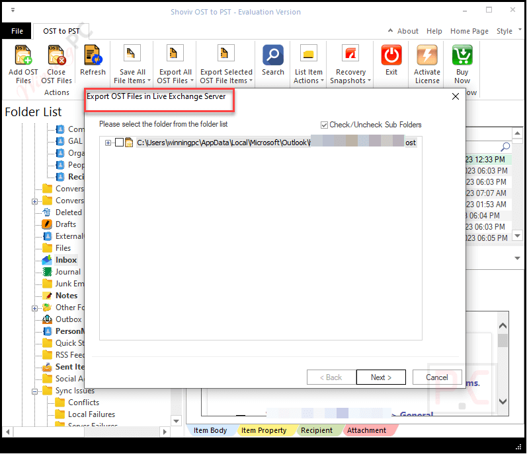This screenshot has width=527, height=454.
Task: Refresh the folder list via Refresh icon
Action: pyautogui.click(x=93, y=55)
